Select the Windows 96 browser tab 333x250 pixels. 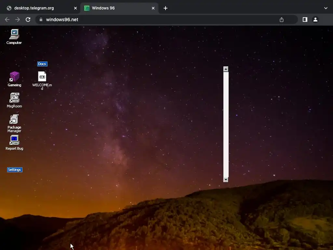(119, 8)
